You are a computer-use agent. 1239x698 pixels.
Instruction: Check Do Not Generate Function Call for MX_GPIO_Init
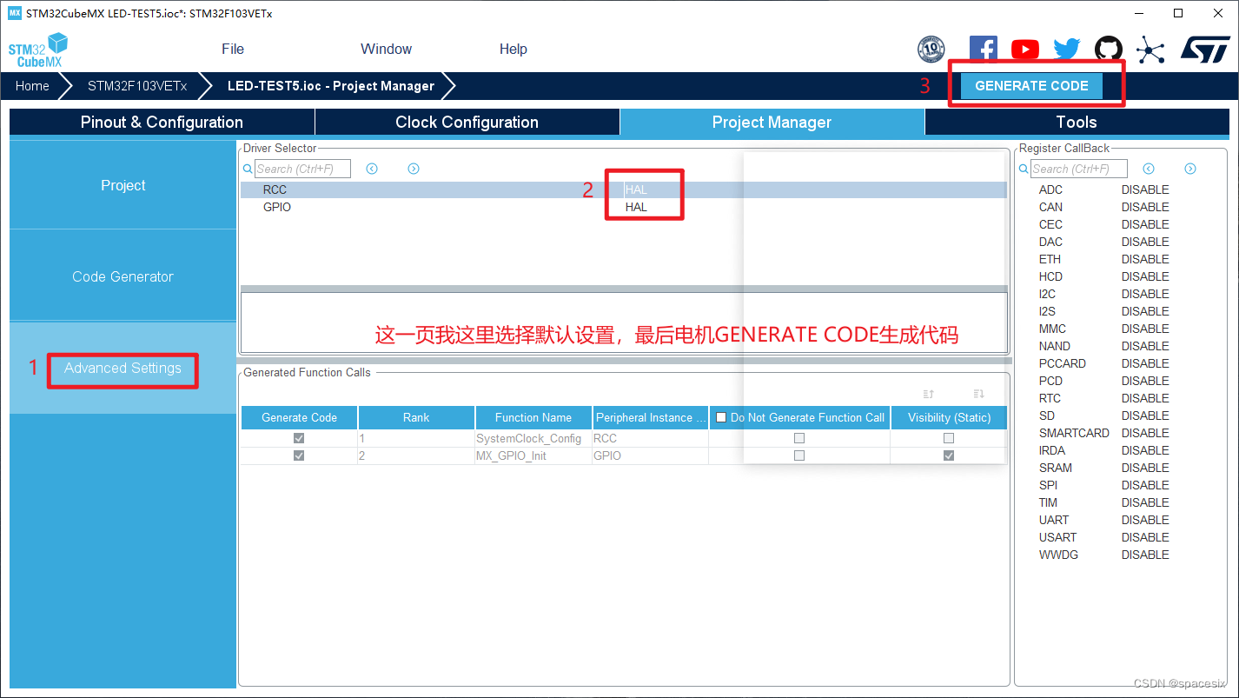(799, 455)
